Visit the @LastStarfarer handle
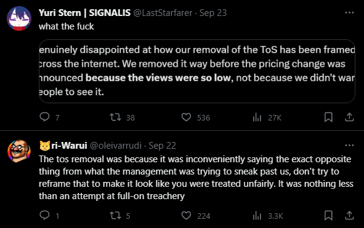 pyautogui.click(x=163, y=13)
